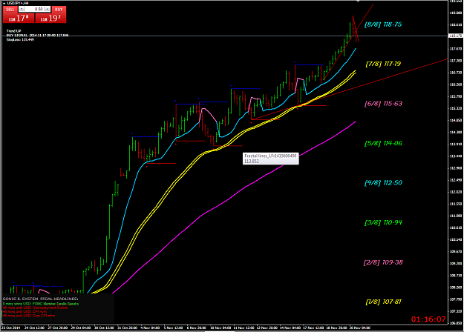Screen dimensions: 464x332
Task: Click the USD CPI m/m headline
Action: click(x=24, y=311)
